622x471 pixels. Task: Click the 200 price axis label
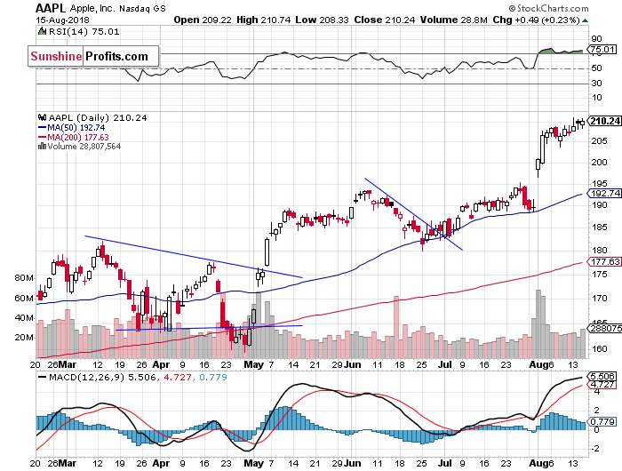pyautogui.click(x=599, y=163)
